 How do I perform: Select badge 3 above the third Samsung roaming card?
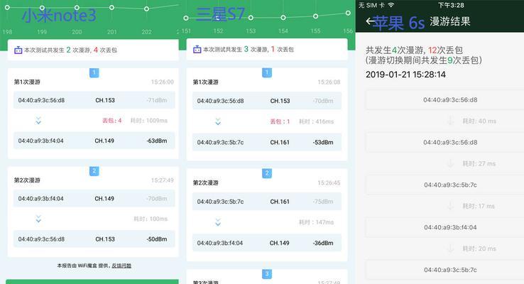pos(267,274)
